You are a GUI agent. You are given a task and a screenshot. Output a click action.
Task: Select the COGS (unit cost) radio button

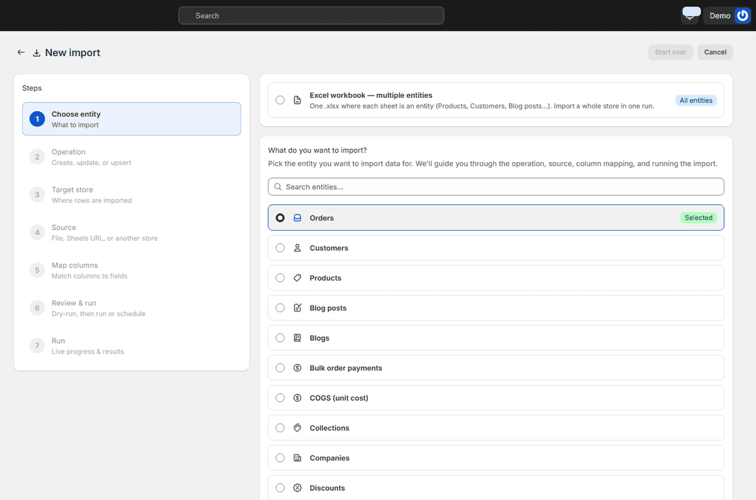click(x=280, y=398)
